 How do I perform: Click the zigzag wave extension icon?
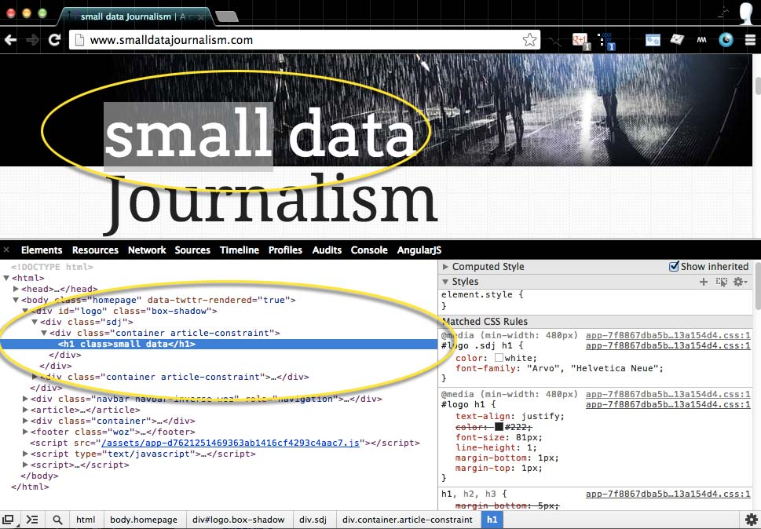pyautogui.click(x=702, y=40)
